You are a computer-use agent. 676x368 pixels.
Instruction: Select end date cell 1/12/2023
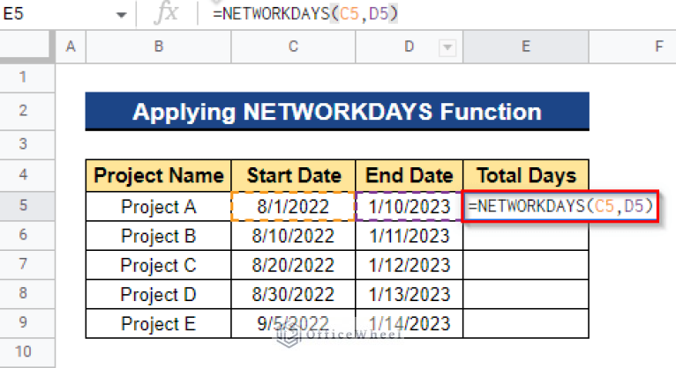tap(409, 265)
